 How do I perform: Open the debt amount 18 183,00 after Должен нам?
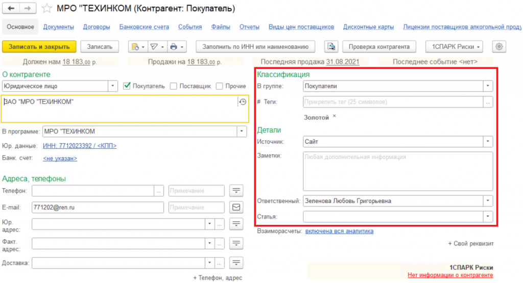pos(77,62)
